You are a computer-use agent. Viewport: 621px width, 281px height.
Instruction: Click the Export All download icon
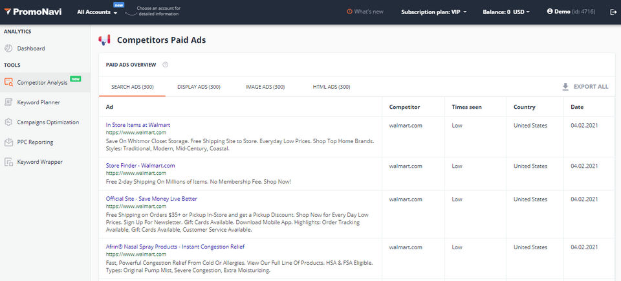pos(565,87)
